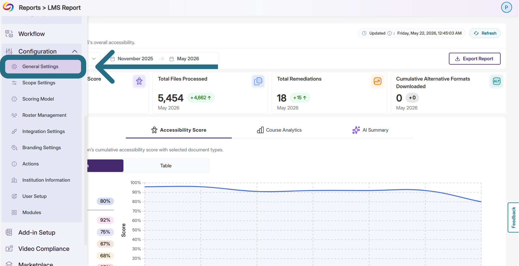Click the ALT formats downloaded icon
This screenshot has height=266, width=519.
tap(497, 81)
